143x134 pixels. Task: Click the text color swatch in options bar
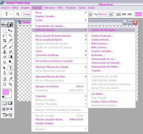138,14
